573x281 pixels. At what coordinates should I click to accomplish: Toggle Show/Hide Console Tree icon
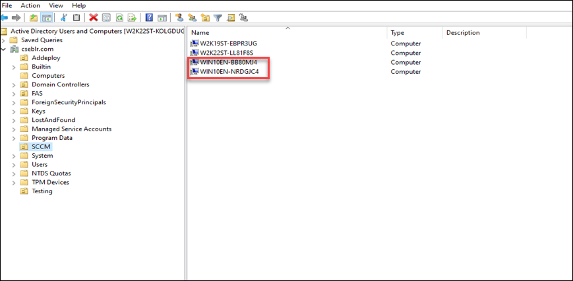(x=46, y=18)
